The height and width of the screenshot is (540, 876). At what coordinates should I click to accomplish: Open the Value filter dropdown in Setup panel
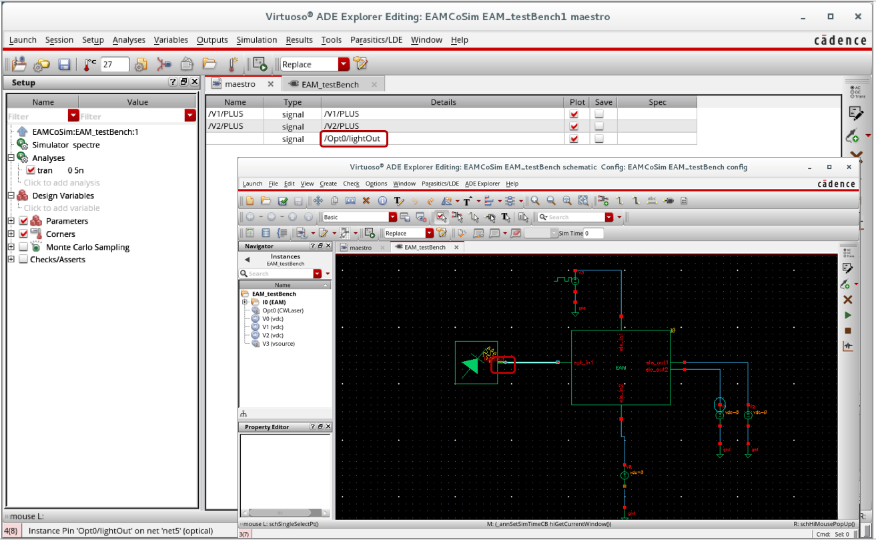(189, 115)
